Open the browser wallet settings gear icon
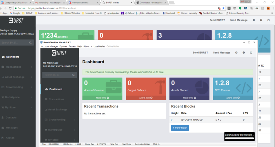 (x=254, y=20)
